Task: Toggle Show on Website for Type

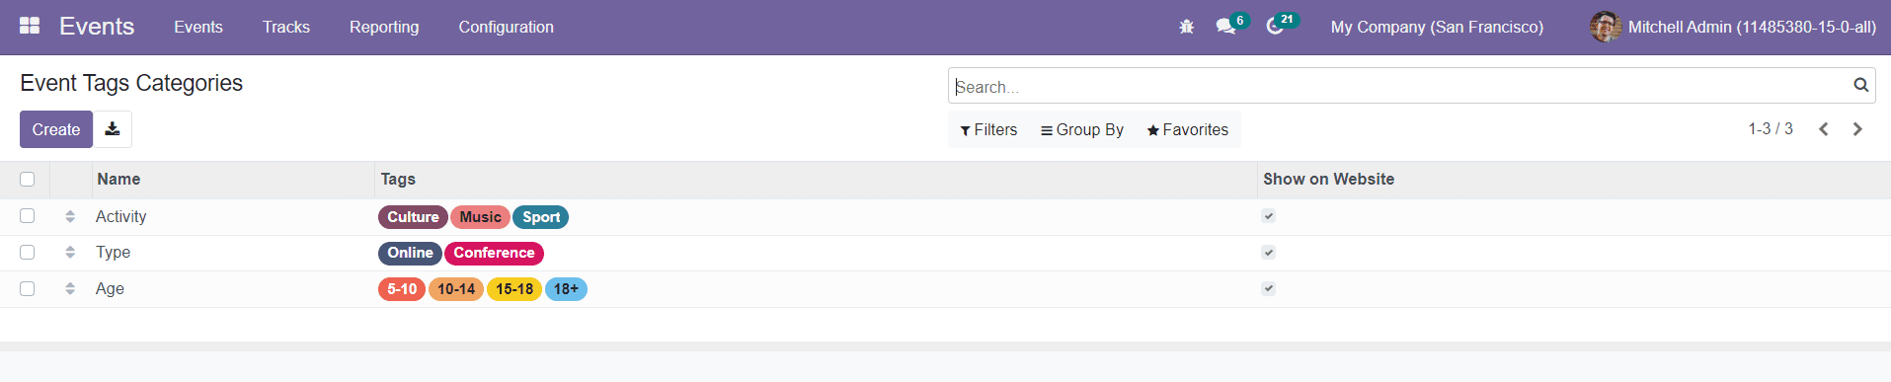Action: [1269, 253]
